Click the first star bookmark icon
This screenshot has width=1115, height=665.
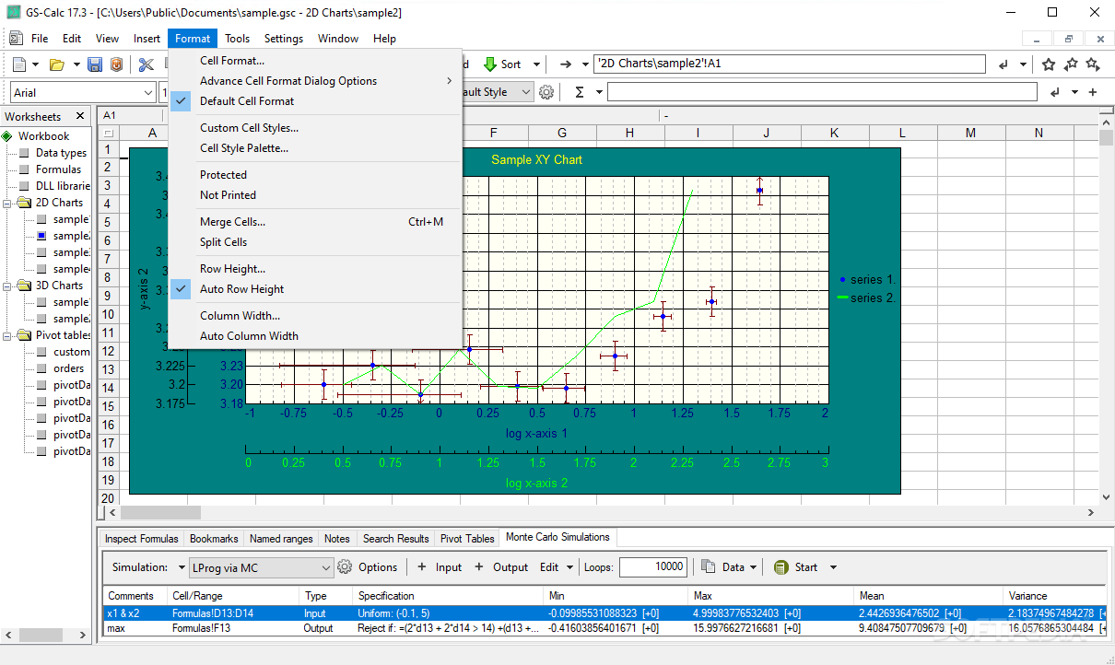(x=1049, y=64)
